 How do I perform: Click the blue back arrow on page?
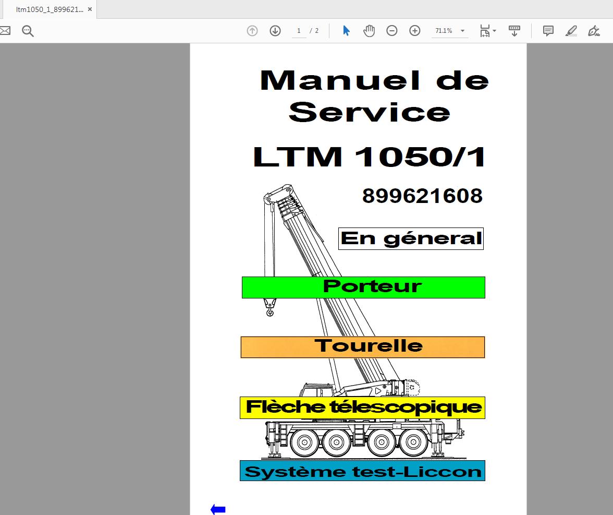click(x=218, y=509)
